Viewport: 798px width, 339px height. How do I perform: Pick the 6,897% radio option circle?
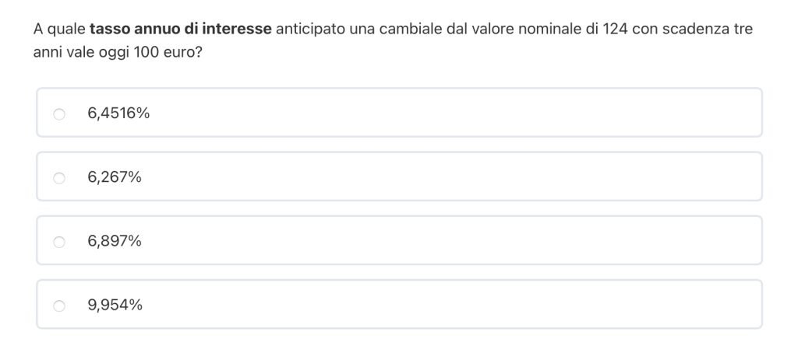pyautogui.click(x=59, y=242)
